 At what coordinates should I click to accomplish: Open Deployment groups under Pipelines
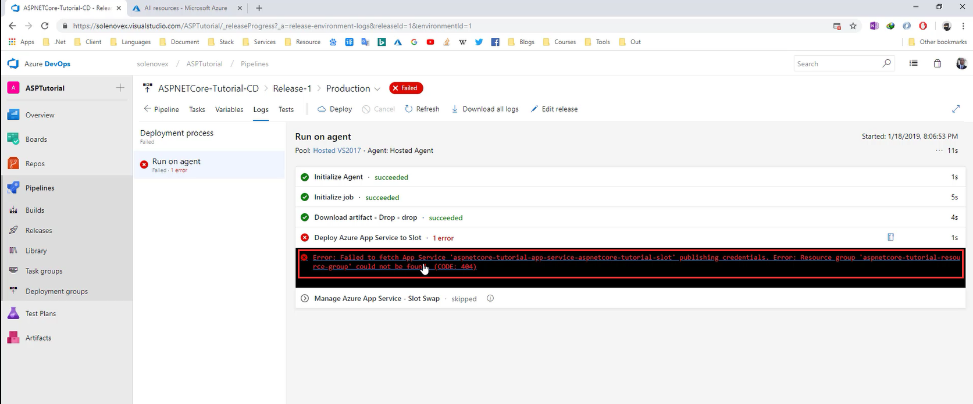coord(56,292)
